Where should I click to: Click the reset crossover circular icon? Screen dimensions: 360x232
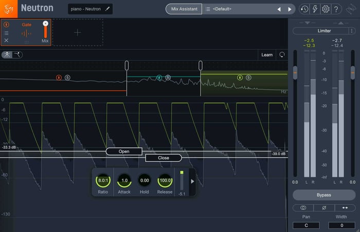coord(282,55)
